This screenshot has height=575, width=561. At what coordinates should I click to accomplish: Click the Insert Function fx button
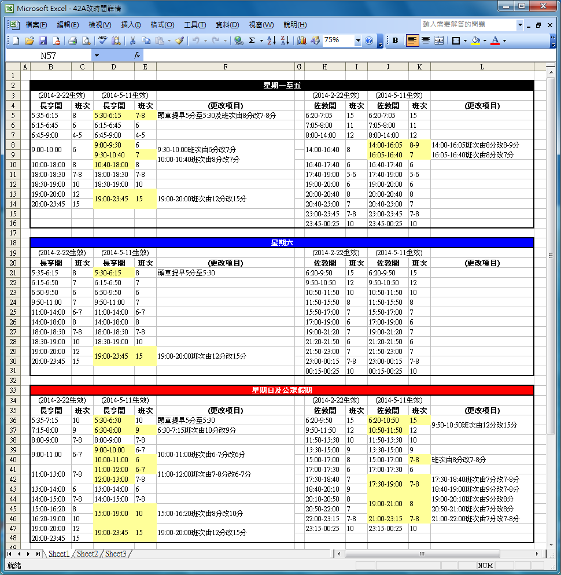point(137,56)
